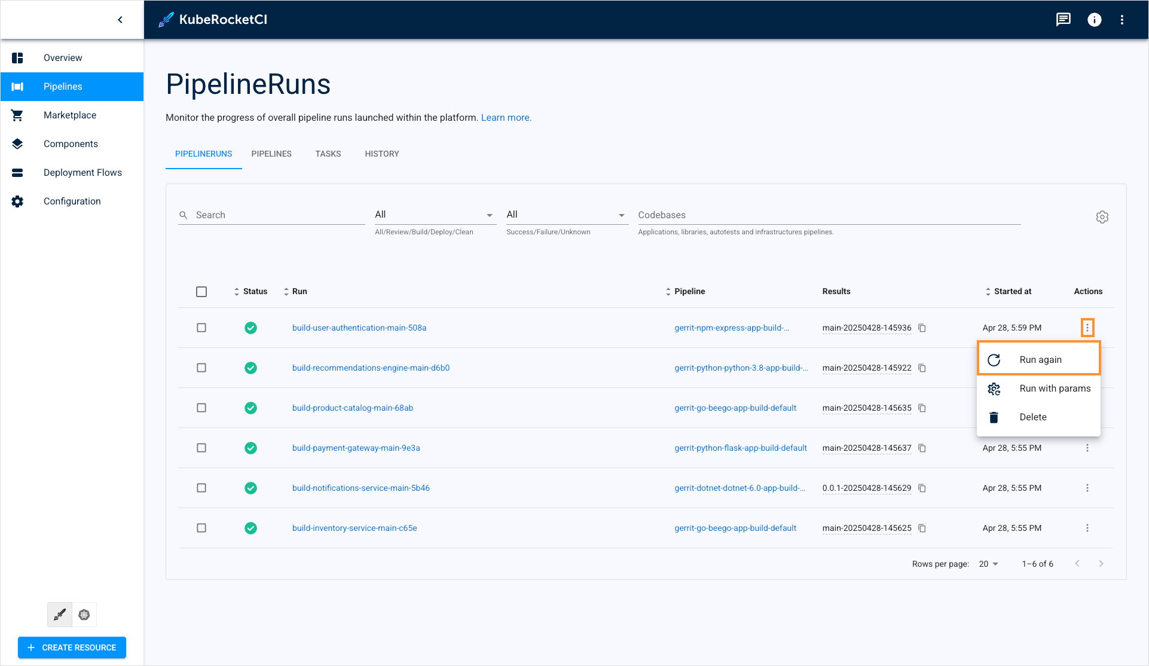Screen dimensions: 1149x666
Task: Click the CREATE RESOURCE button
Action: (72, 647)
